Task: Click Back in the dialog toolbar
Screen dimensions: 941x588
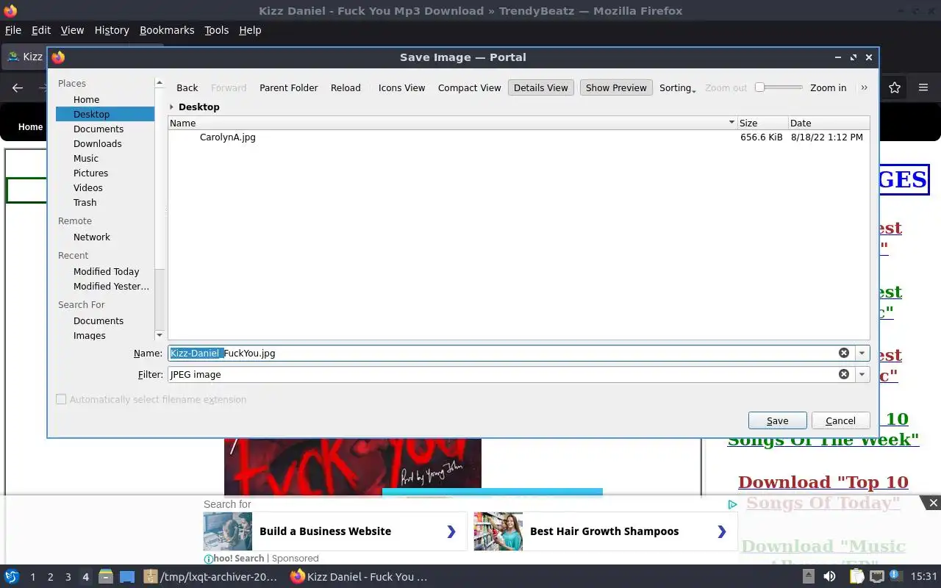Action: pyautogui.click(x=187, y=87)
